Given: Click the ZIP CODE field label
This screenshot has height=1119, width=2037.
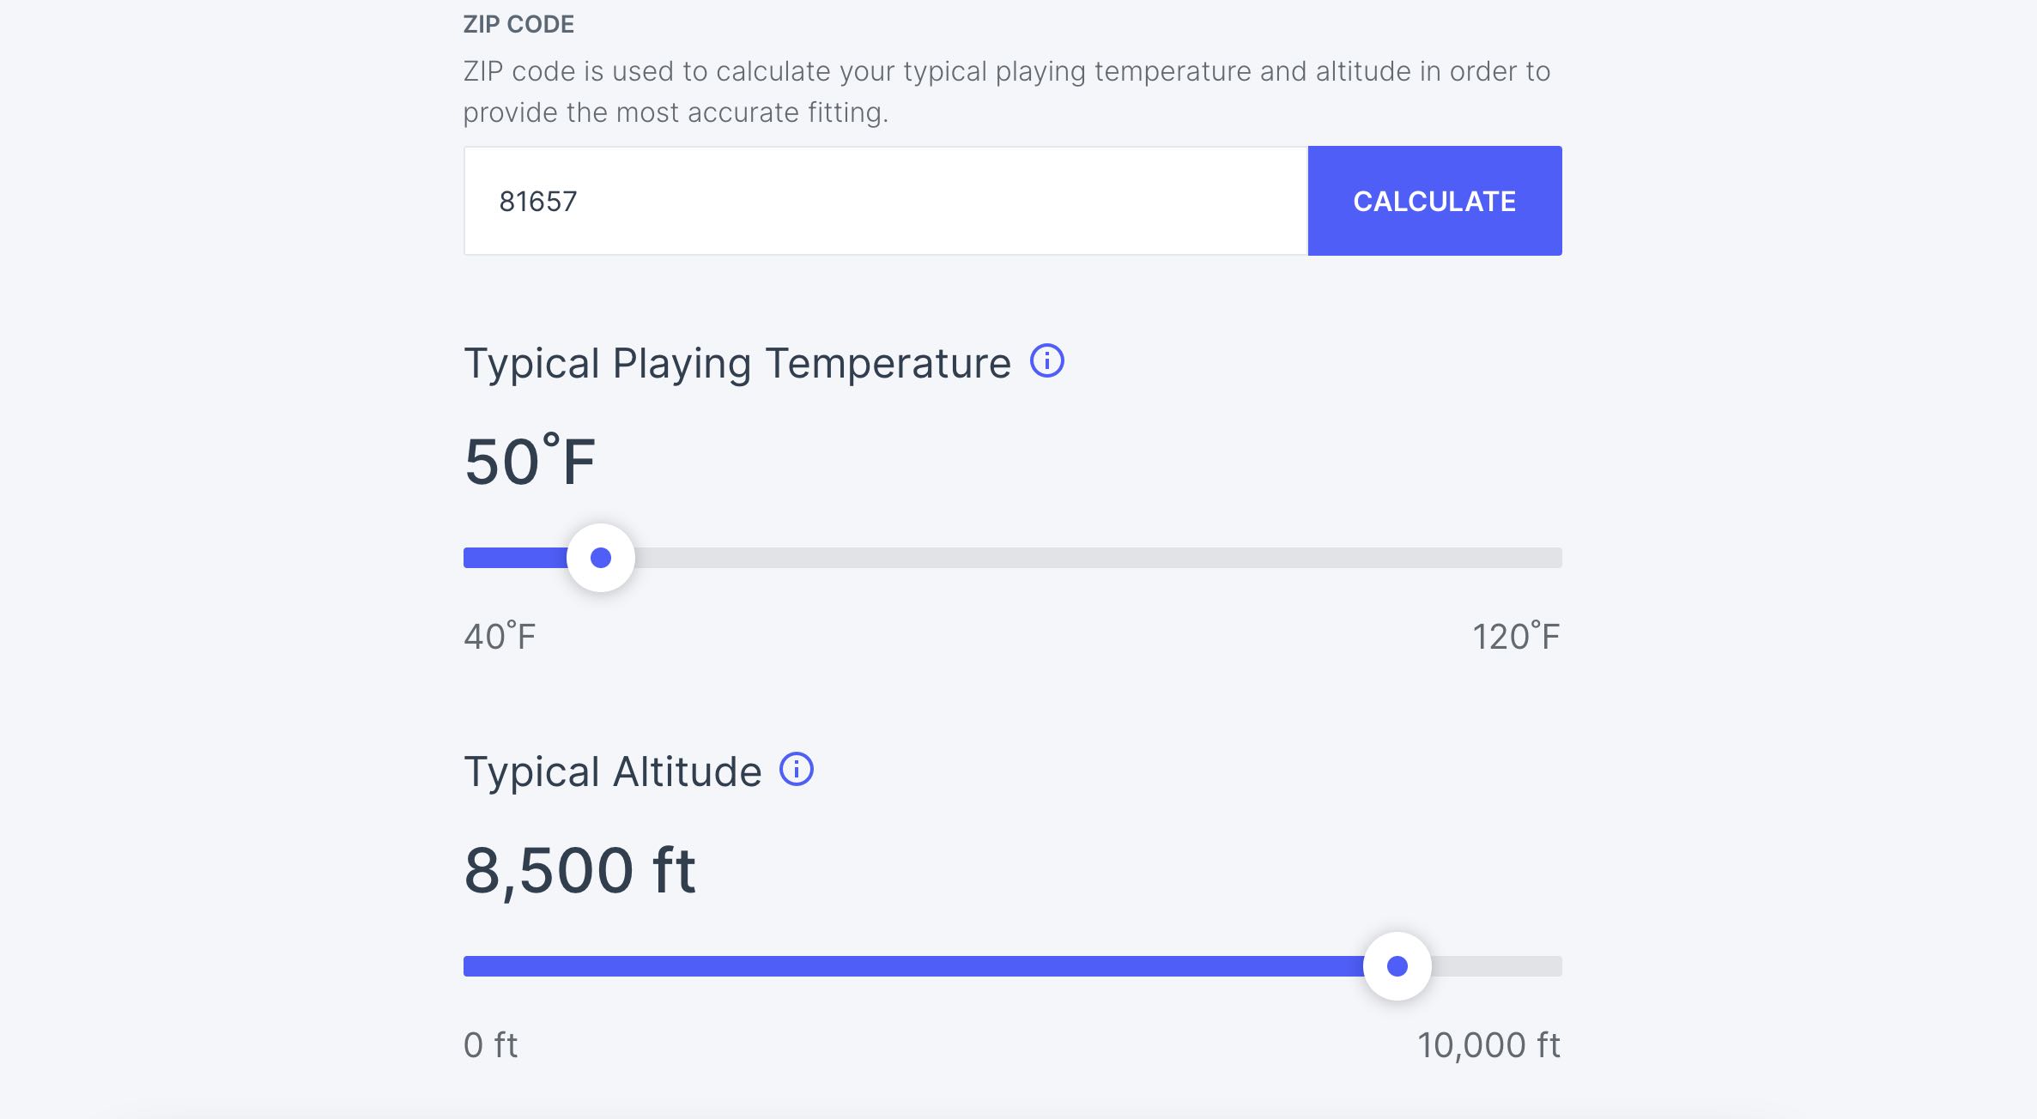Looking at the screenshot, I should pos(518,24).
